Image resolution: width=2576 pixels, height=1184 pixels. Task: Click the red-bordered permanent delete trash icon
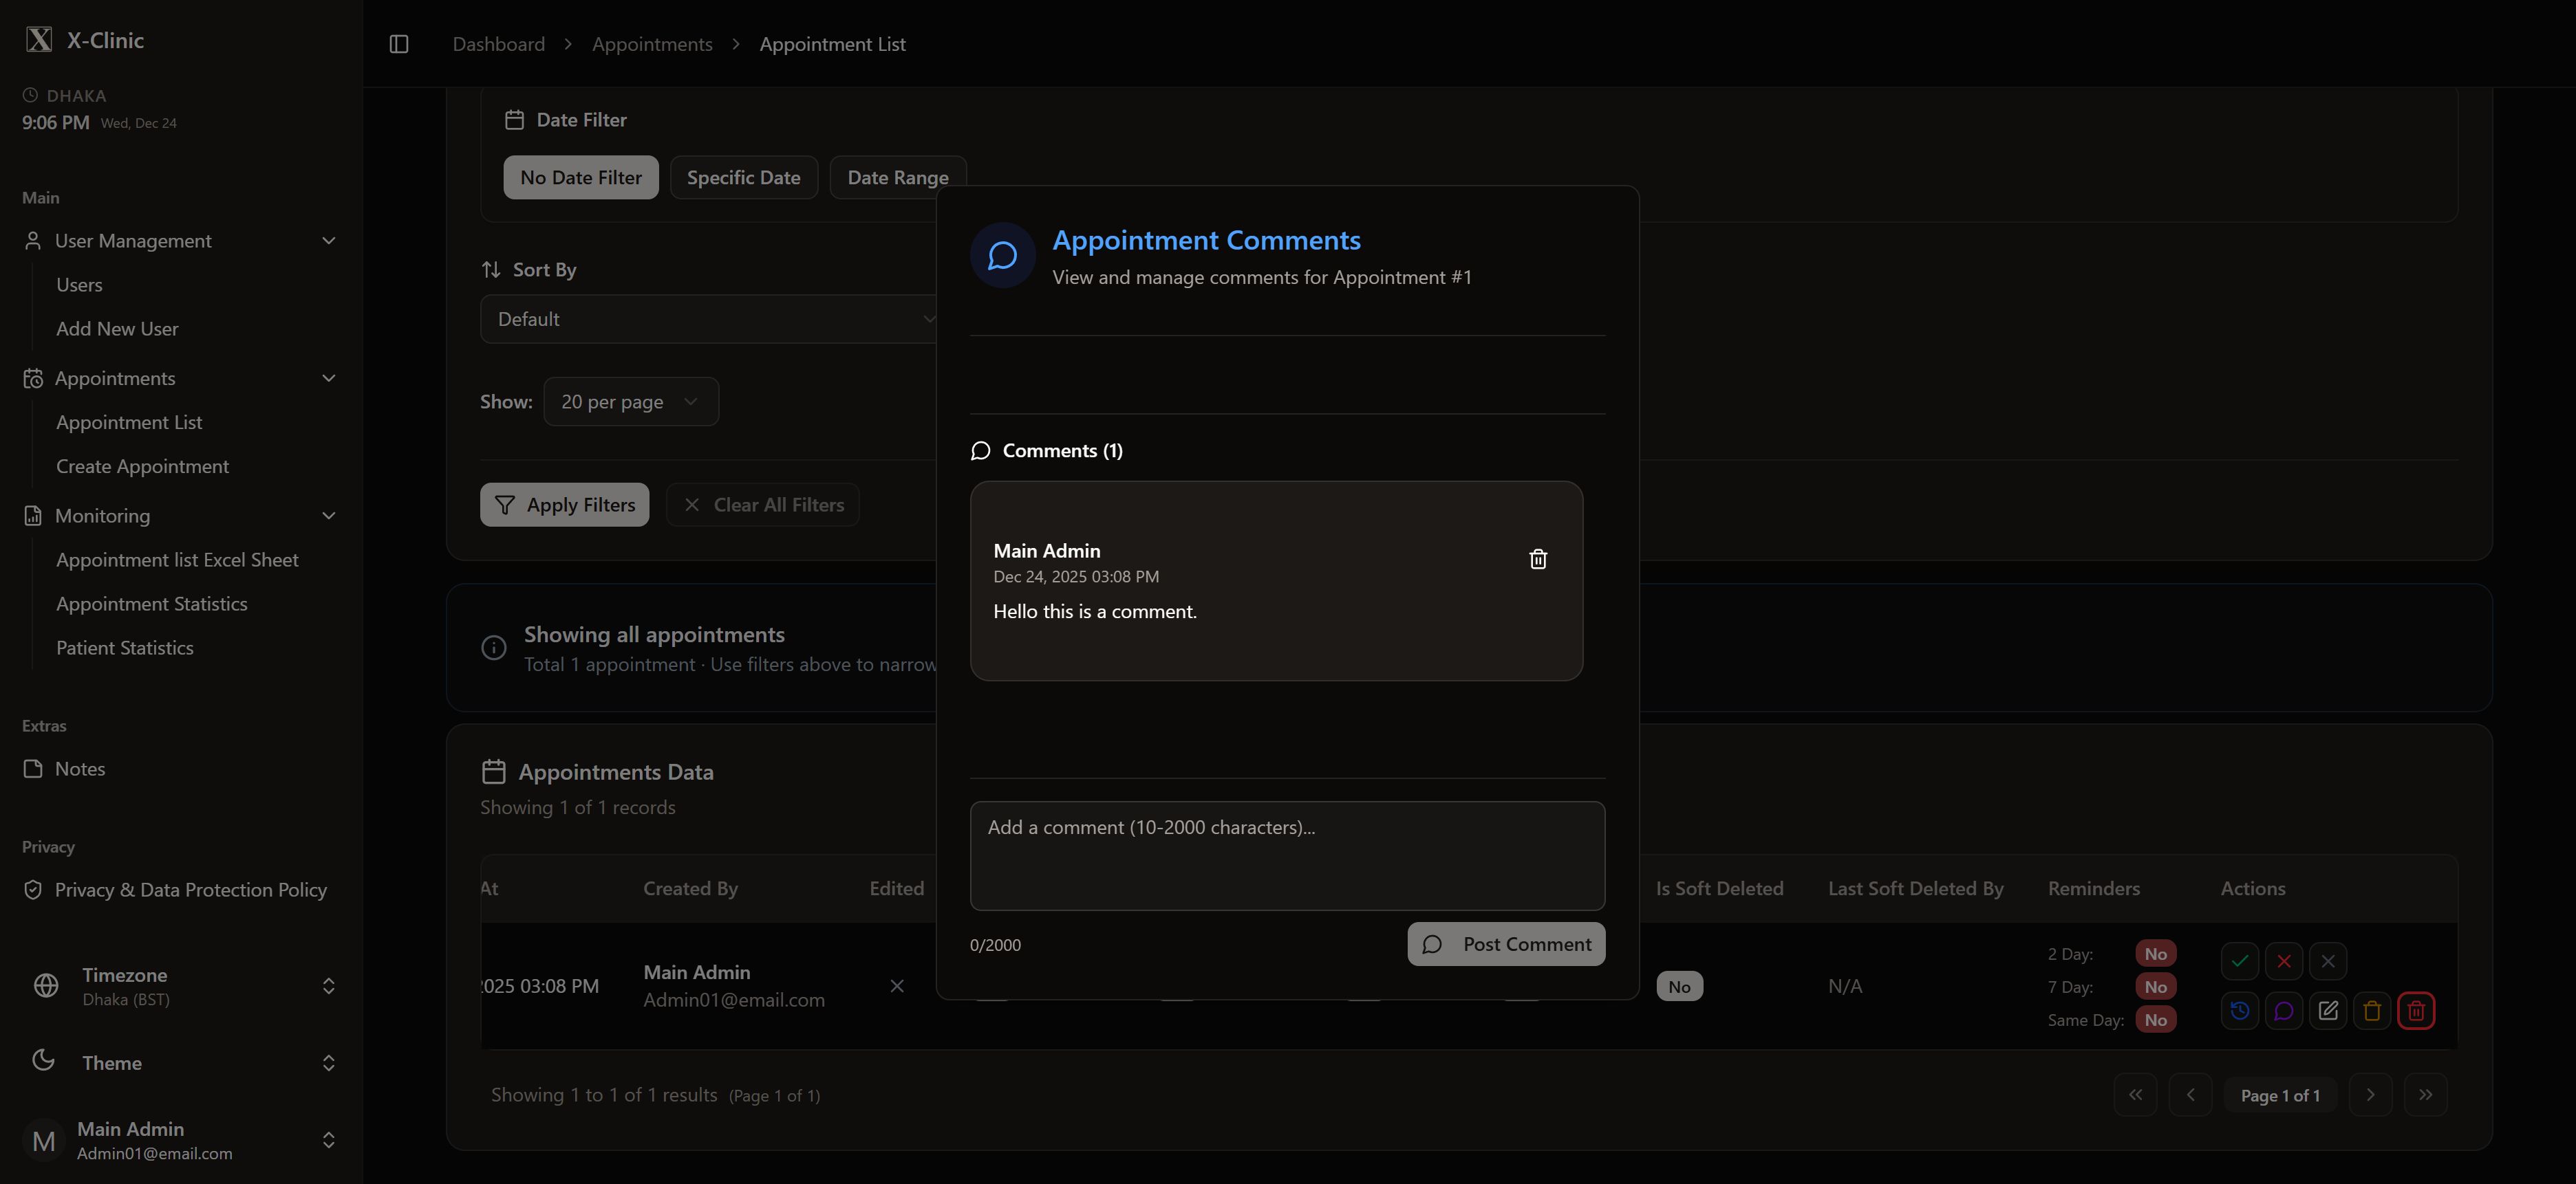[x=2416, y=1011]
